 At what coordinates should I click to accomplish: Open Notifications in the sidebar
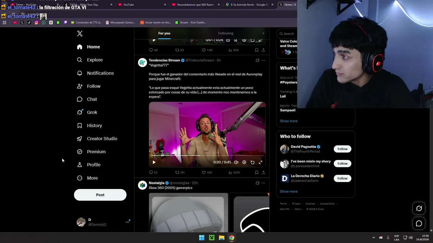(x=95, y=73)
